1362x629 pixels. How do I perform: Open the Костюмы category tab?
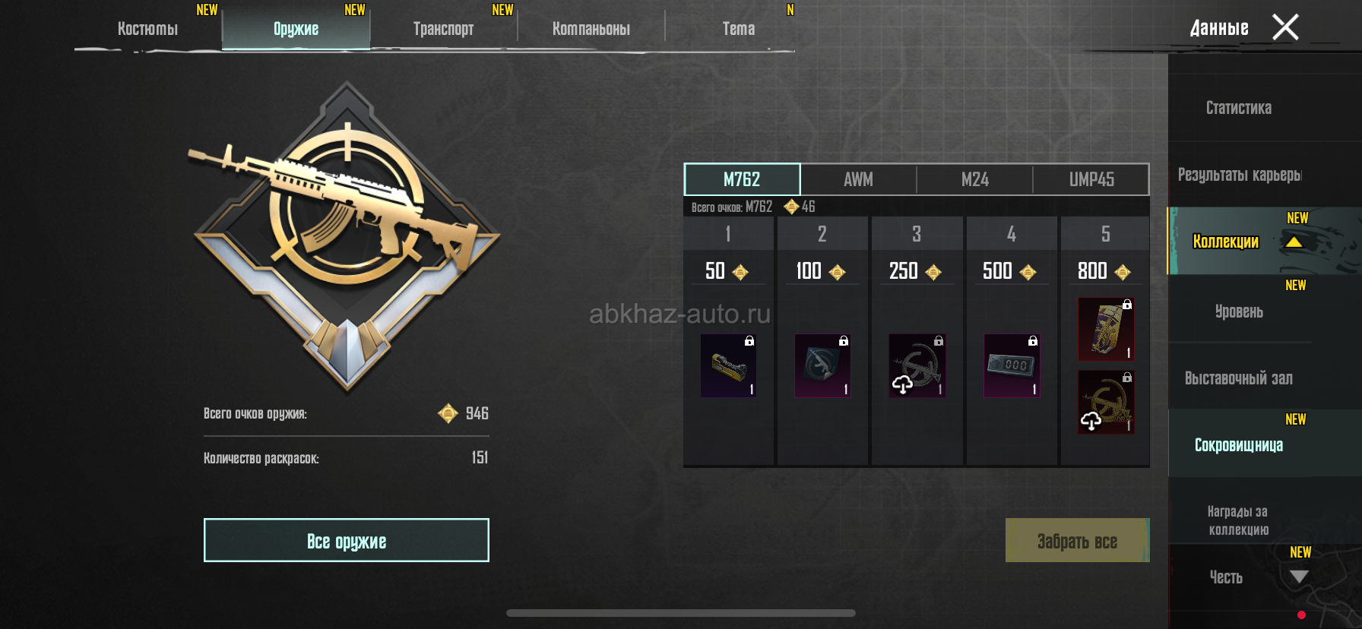[x=147, y=29]
